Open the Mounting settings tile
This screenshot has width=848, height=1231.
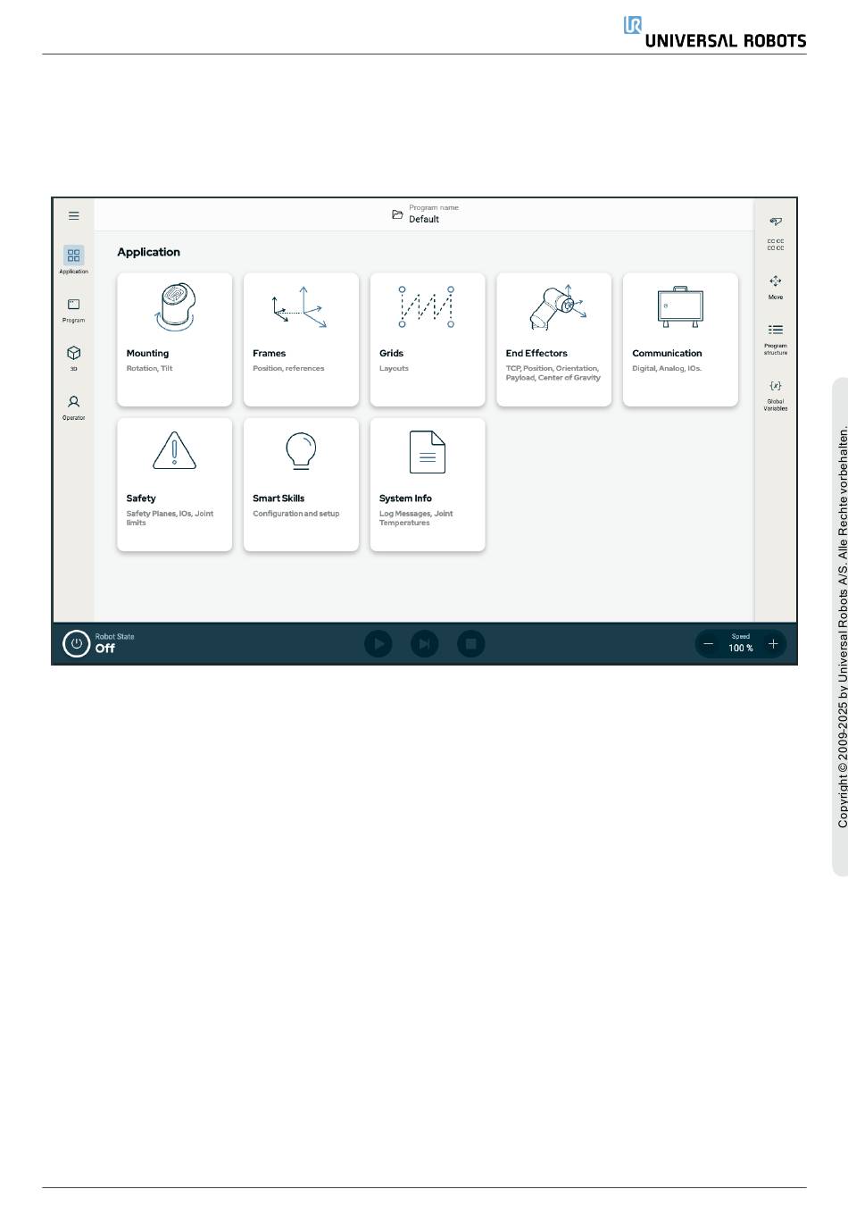[175, 339]
